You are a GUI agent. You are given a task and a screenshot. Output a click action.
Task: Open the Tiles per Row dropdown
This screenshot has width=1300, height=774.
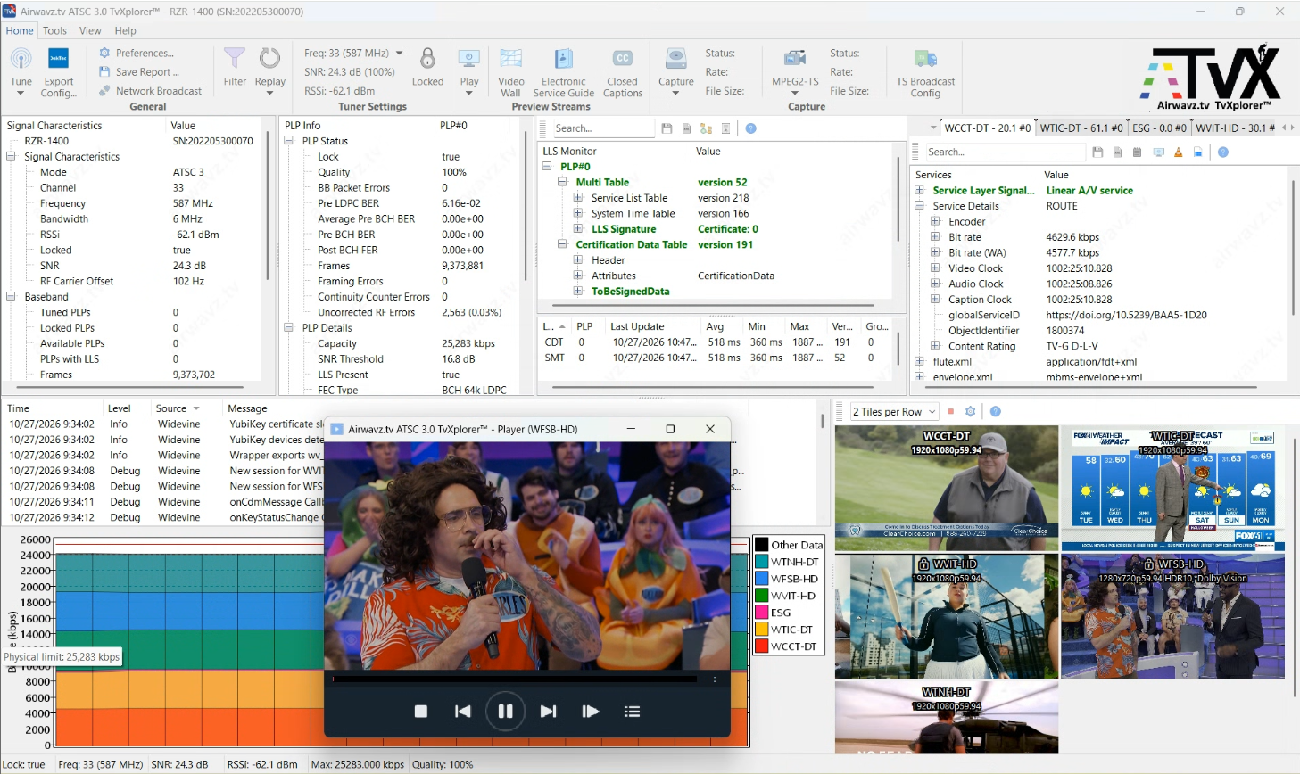tap(894, 411)
